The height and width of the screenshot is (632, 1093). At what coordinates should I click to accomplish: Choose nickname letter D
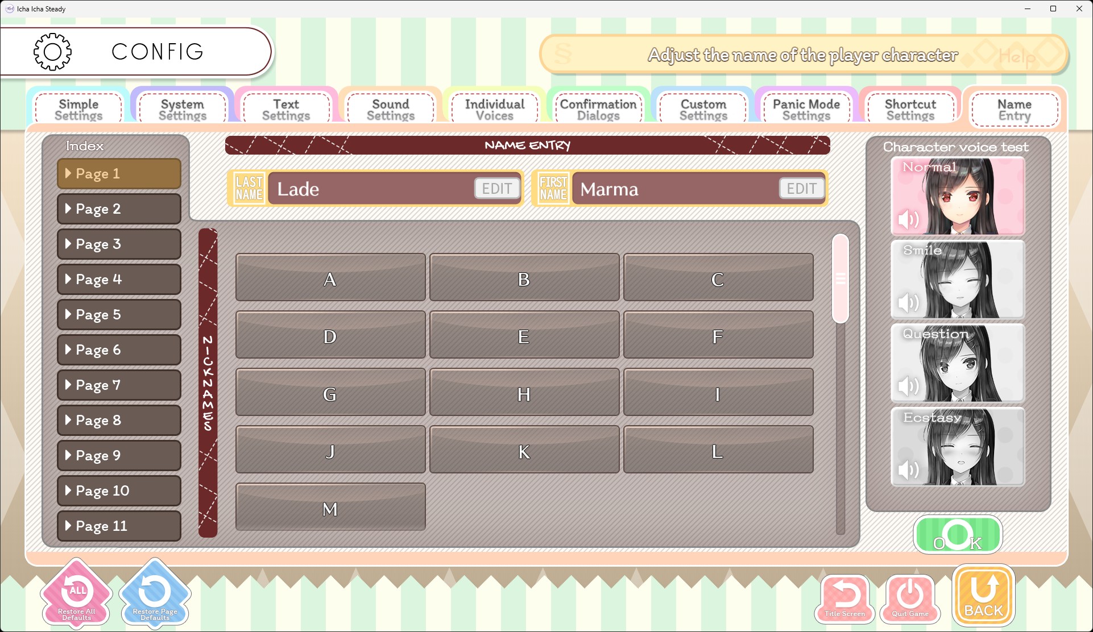(330, 335)
